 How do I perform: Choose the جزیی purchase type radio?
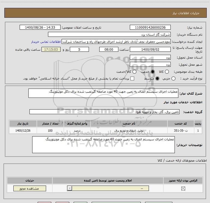pyautogui.click(x=173, y=78)
